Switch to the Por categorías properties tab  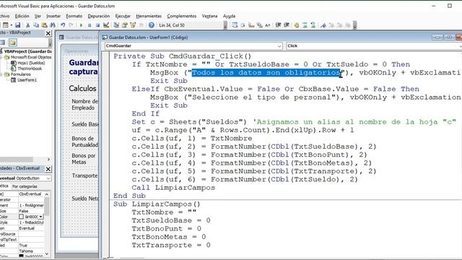click(x=25, y=186)
